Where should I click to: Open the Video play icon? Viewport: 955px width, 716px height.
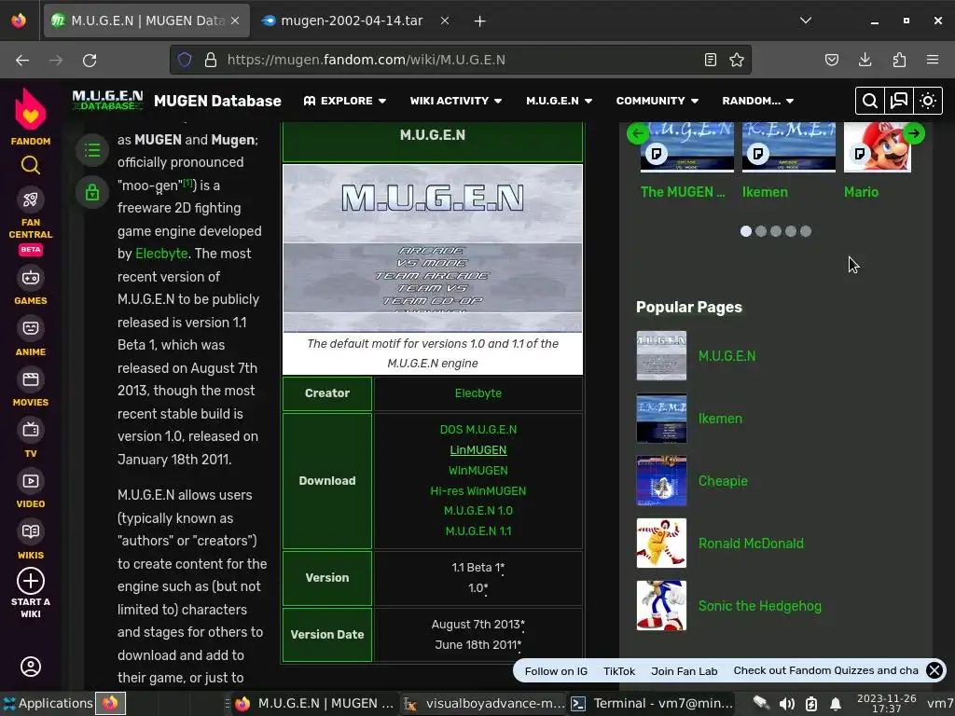click(31, 481)
